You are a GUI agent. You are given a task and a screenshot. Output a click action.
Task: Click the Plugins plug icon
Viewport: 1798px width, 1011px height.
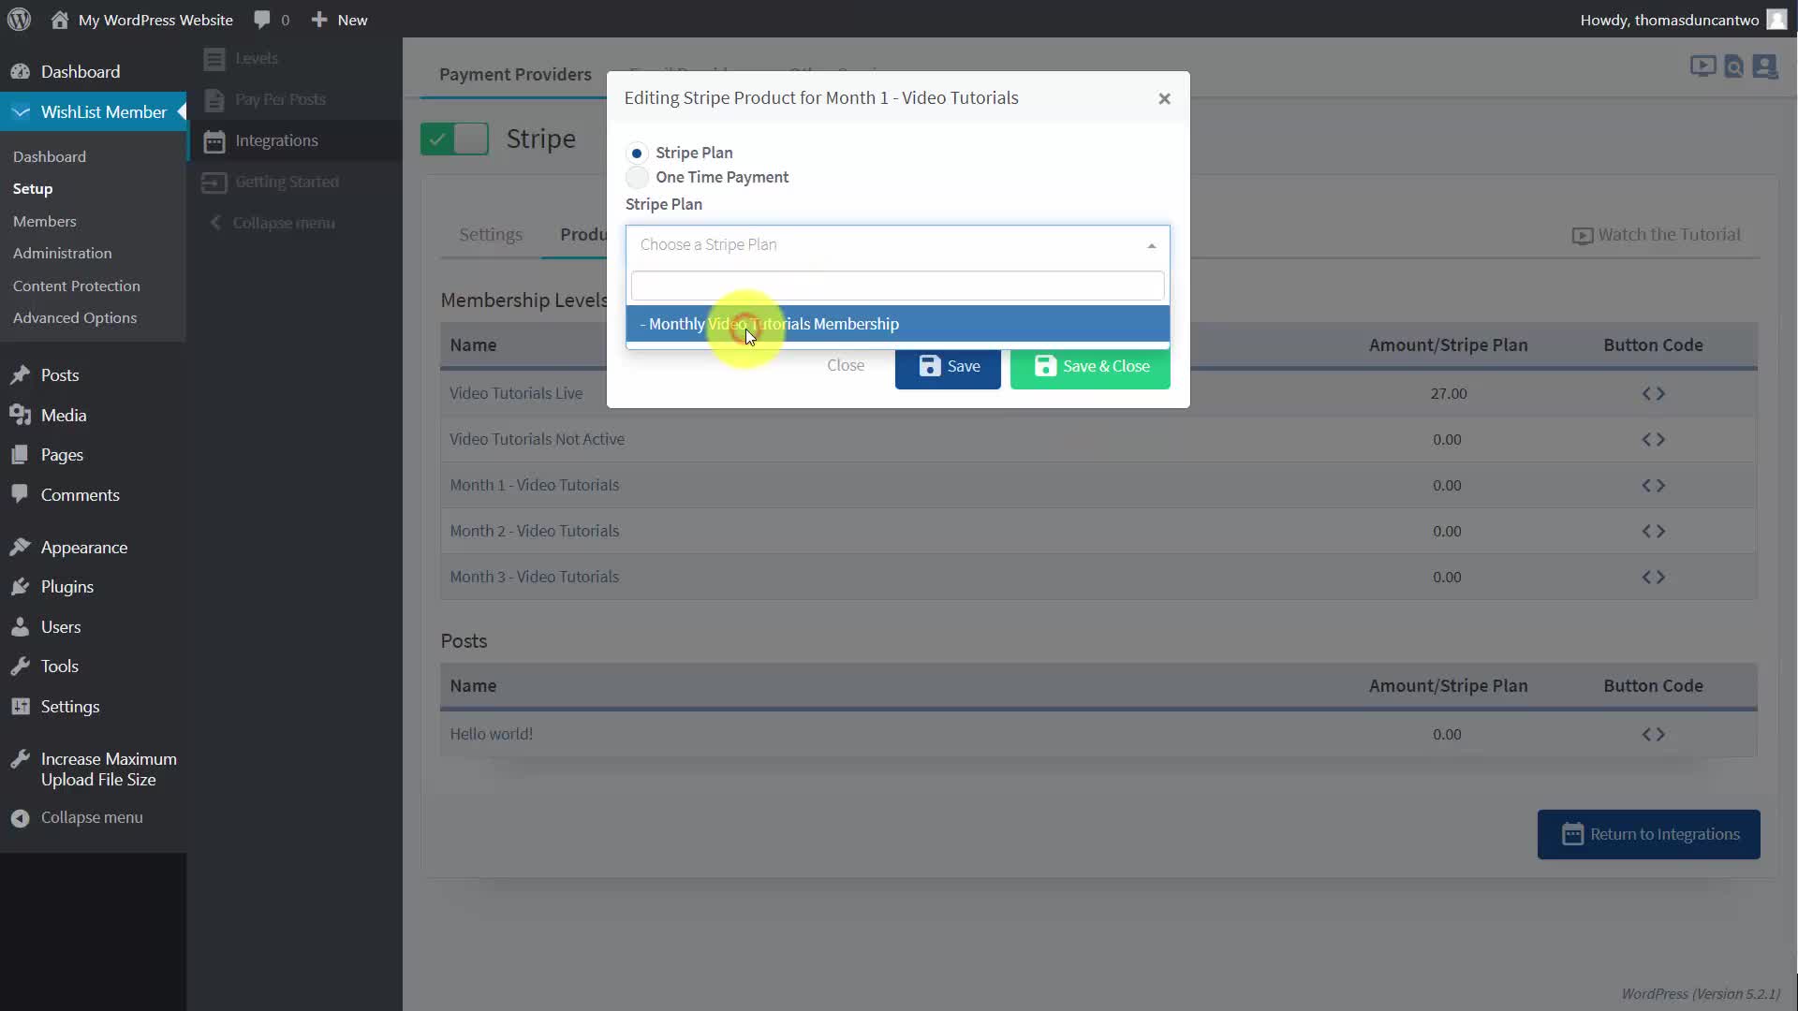coord(20,587)
